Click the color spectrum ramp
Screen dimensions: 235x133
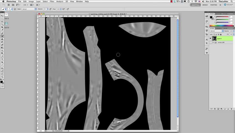[x=221, y=25]
